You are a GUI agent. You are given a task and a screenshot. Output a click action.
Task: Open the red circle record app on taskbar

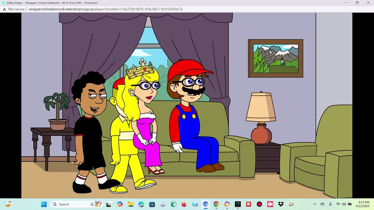259,204
